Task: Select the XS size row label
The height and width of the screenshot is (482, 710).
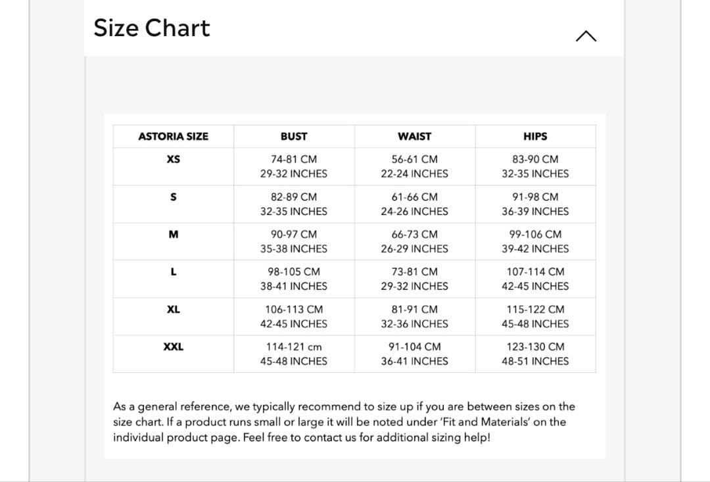Action: coord(174,159)
